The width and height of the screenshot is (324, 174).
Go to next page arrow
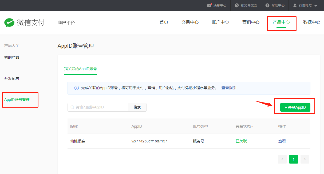[305, 159]
